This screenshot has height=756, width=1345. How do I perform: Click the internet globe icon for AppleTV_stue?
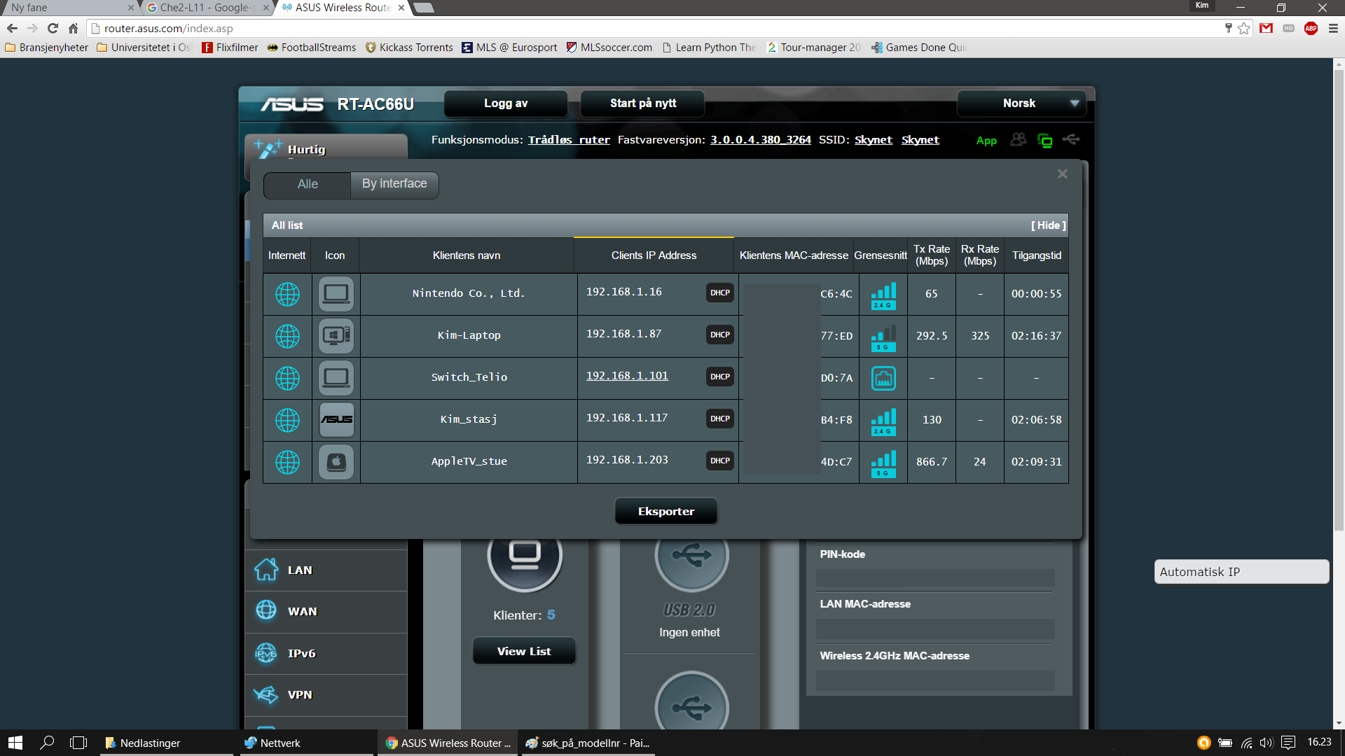click(x=287, y=462)
